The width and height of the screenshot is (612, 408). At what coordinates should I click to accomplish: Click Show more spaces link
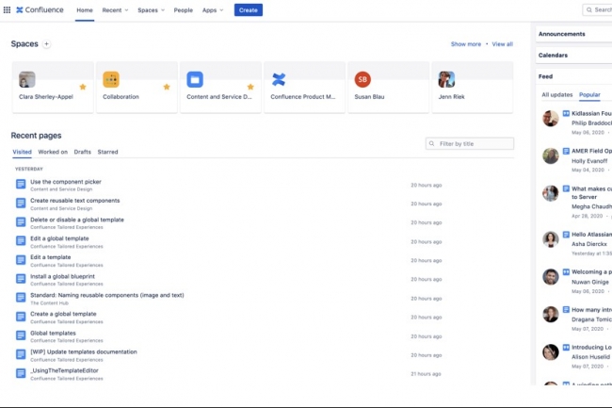(x=466, y=44)
